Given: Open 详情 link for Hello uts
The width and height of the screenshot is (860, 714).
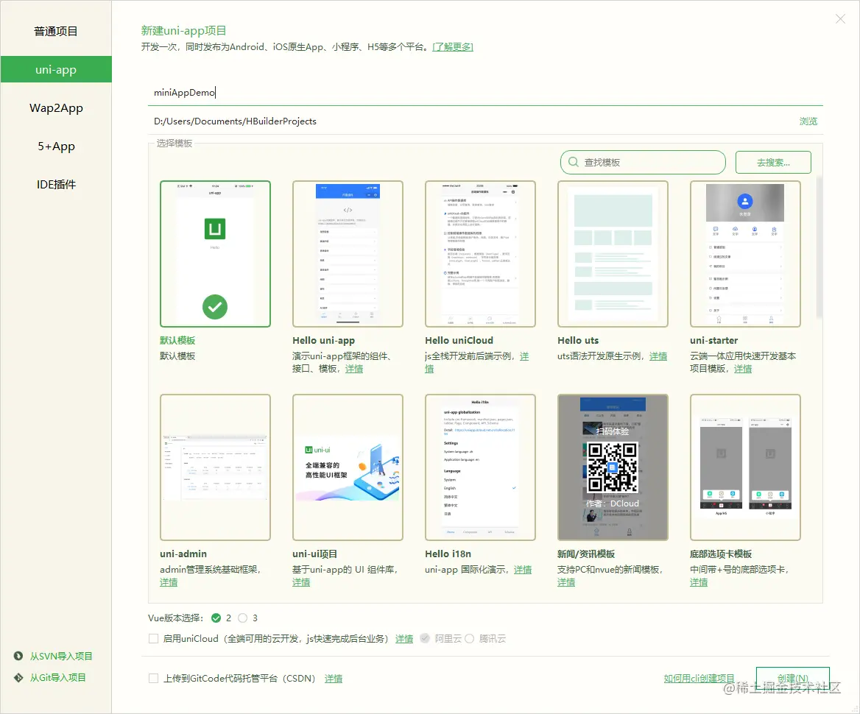Looking at the screenshot, I should 658,356.
